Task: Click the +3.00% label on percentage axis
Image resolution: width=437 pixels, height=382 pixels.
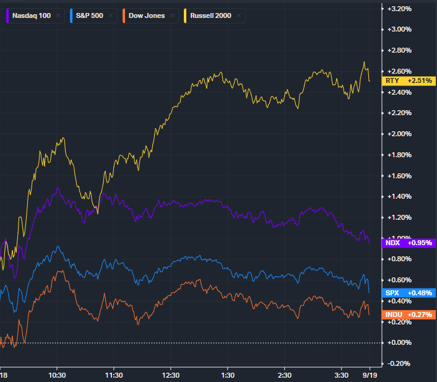Action: [x=399, y=29]
